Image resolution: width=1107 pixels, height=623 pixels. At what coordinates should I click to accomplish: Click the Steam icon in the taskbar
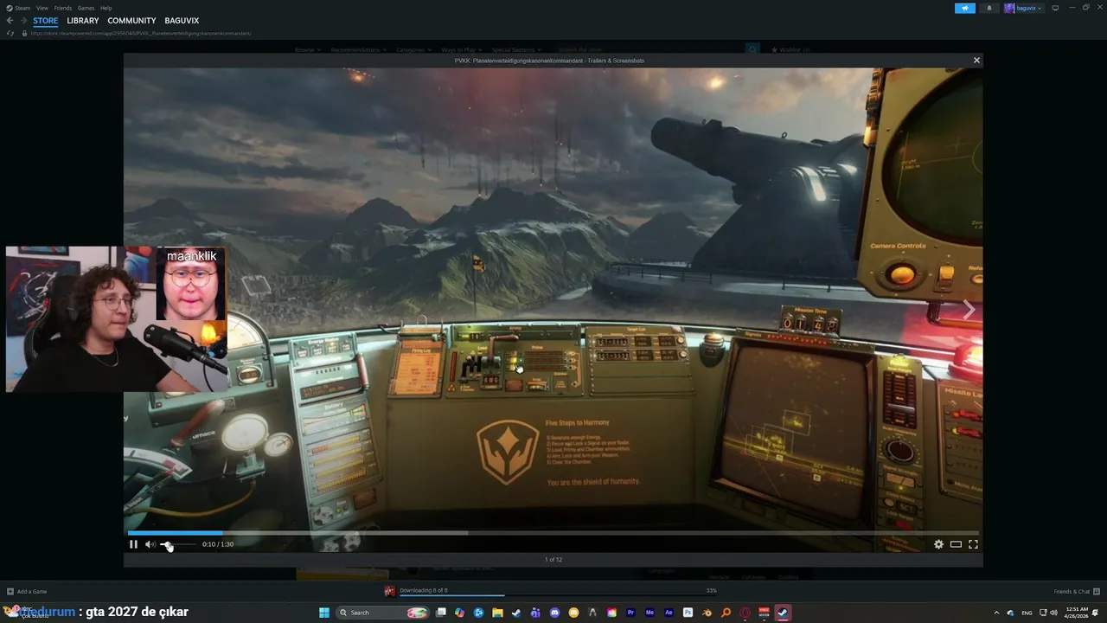783,613
